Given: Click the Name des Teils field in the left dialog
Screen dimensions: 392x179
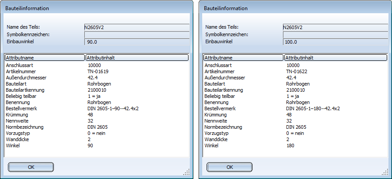Looking at the screenshot, I should (136, 27).
